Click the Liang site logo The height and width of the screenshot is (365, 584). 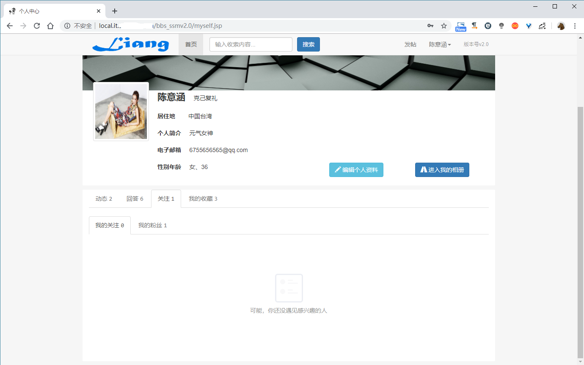(131, 44)
